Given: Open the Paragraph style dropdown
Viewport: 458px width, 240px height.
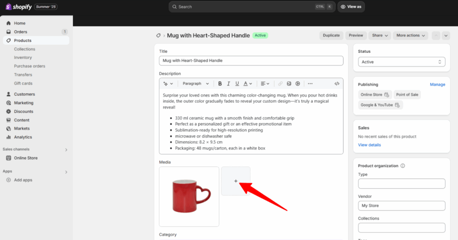Looking at the screenshot, I should point(195,84).
